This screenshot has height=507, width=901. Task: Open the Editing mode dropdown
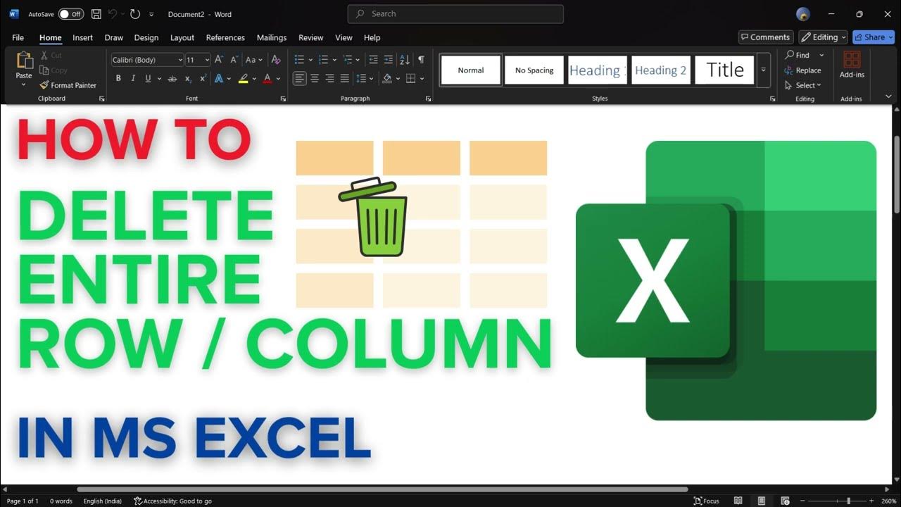click(823, 37)
